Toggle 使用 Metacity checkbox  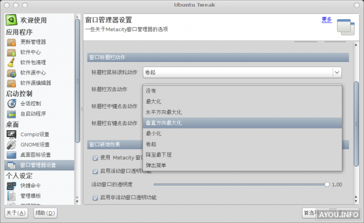click(95, 158)
